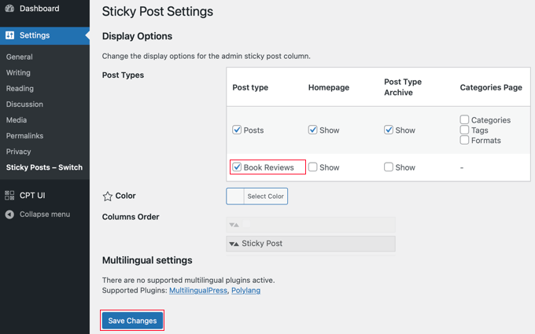Image resolution: width=535 pixels, height=334 pixels.
Task: Click the star icon beside Color
Action: (108, 196)
